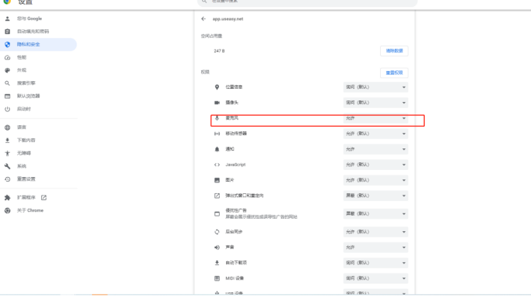Click the 247 B storage usage value

click(219, 51)
